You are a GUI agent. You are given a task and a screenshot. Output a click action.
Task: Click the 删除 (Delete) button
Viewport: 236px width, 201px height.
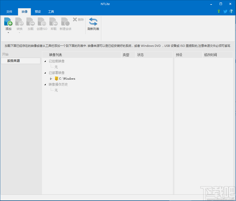[x=78, y=19]
